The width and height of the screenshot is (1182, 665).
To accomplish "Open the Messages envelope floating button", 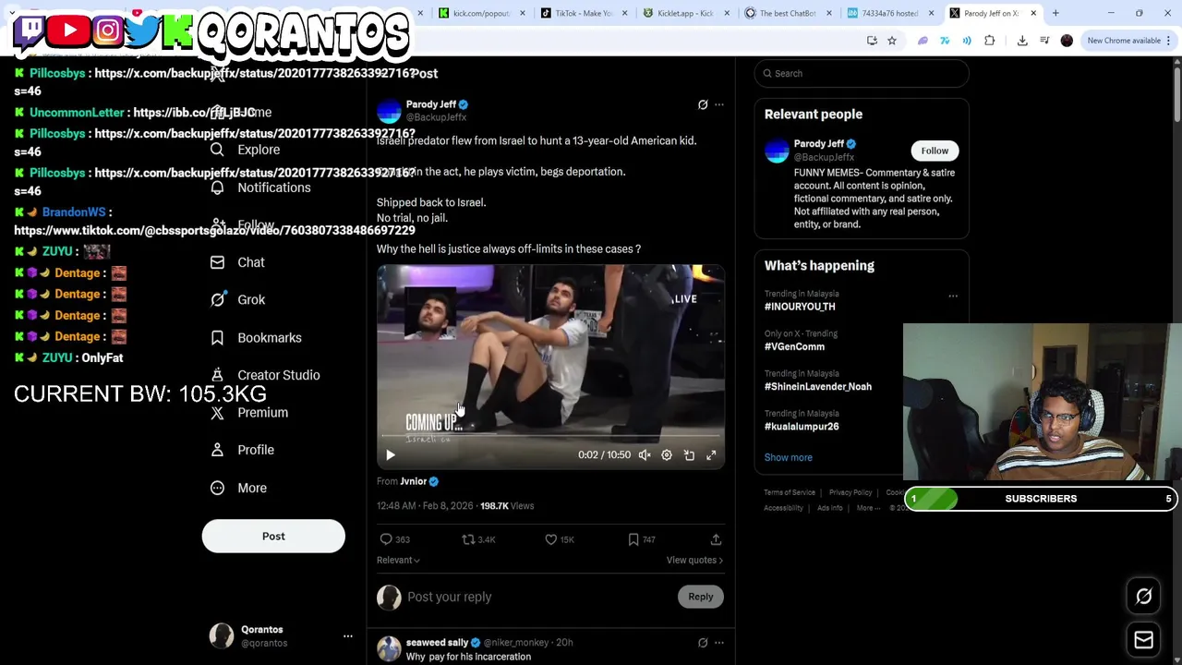I will point(1144,640).
